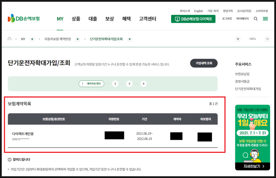Select step 4 circle in progress bar
276x178 pixels.
[x=144, y=83]
